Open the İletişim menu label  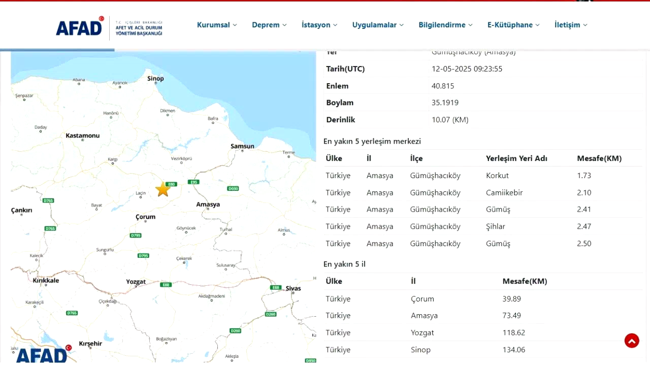(567, 25)
